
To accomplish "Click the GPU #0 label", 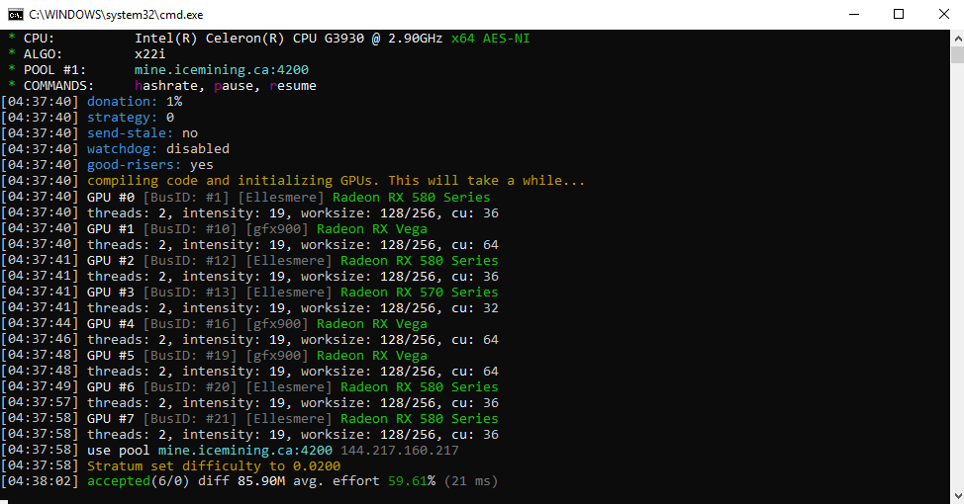I will tap(111, 197).
